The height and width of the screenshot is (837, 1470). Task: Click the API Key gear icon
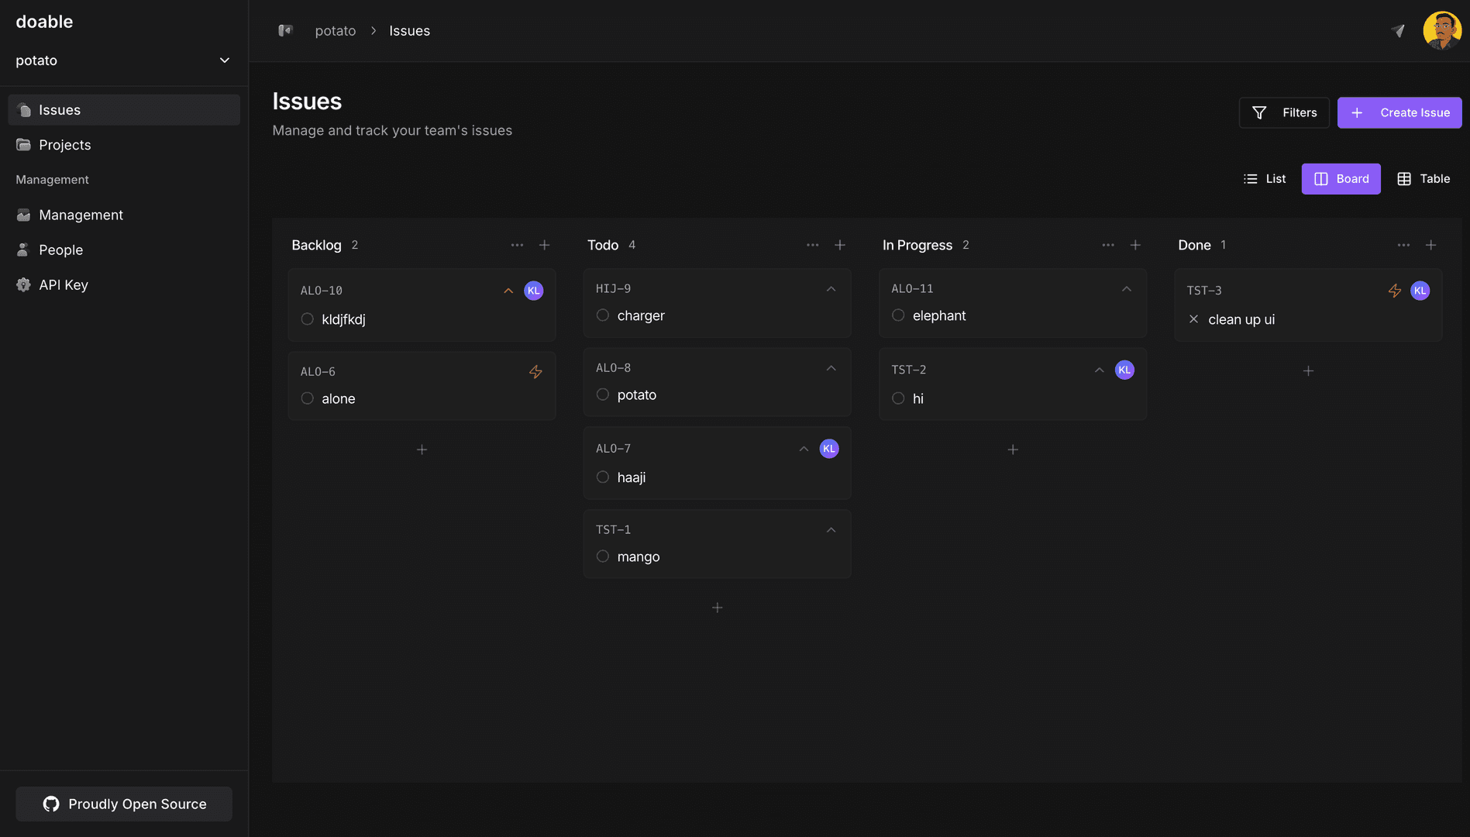(x=23, y=284)
